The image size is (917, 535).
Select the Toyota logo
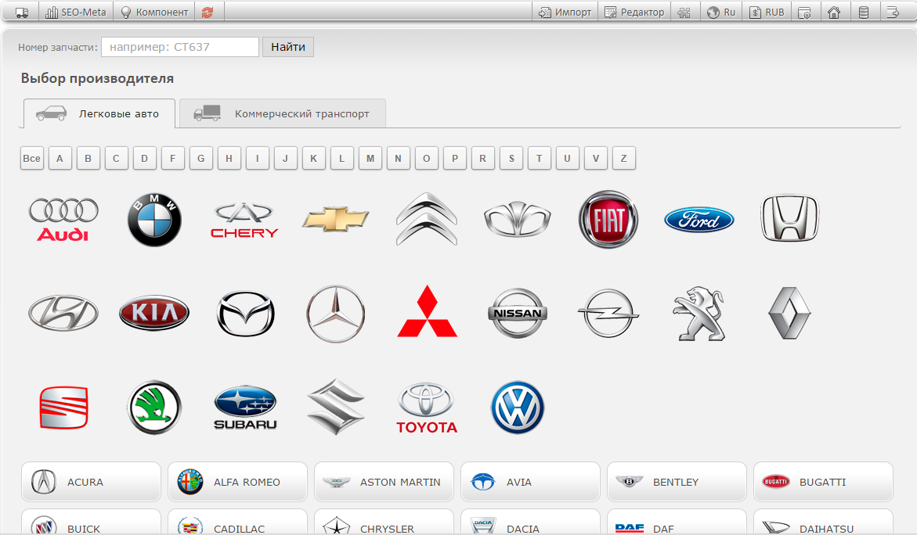click(x=427, y=408)
